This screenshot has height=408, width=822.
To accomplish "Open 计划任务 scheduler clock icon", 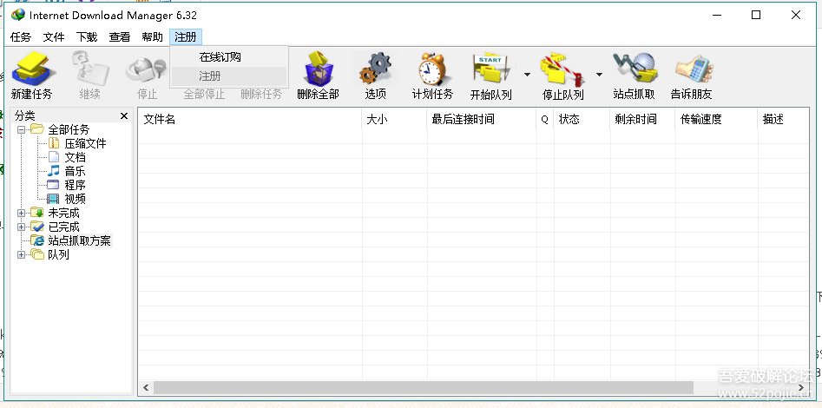I will pos(432,69).
